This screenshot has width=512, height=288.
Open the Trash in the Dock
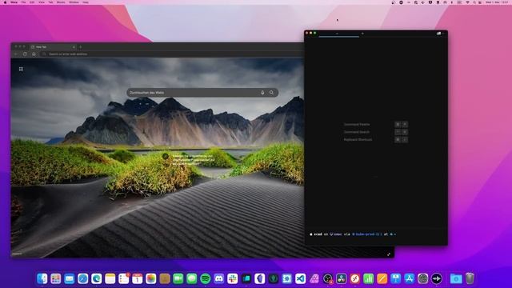tap(470, 278)
